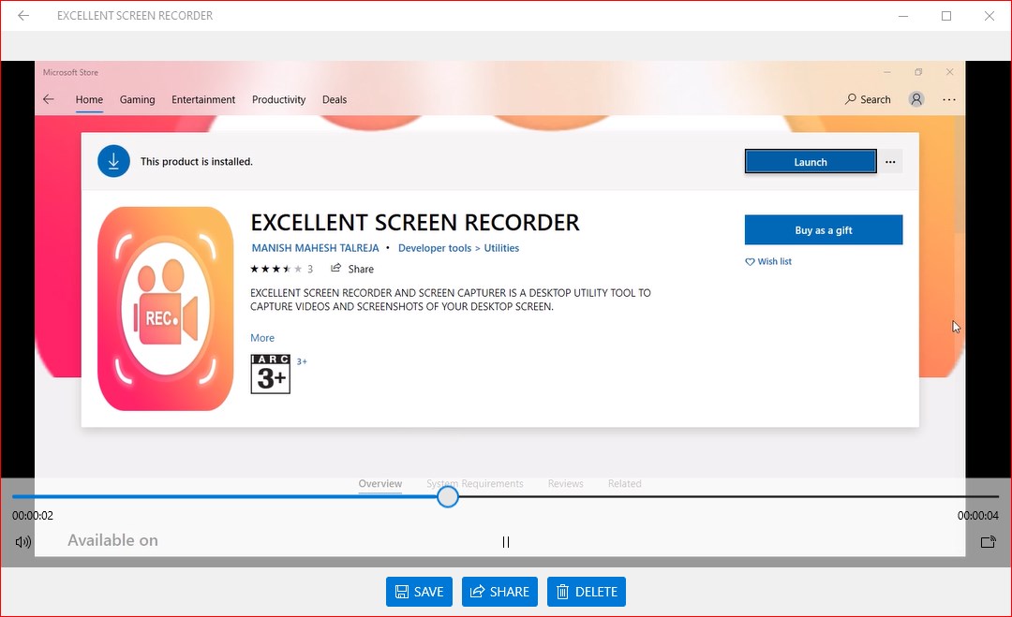
Task: Open the more options next to Launch
Action: [x=891, y=162]
